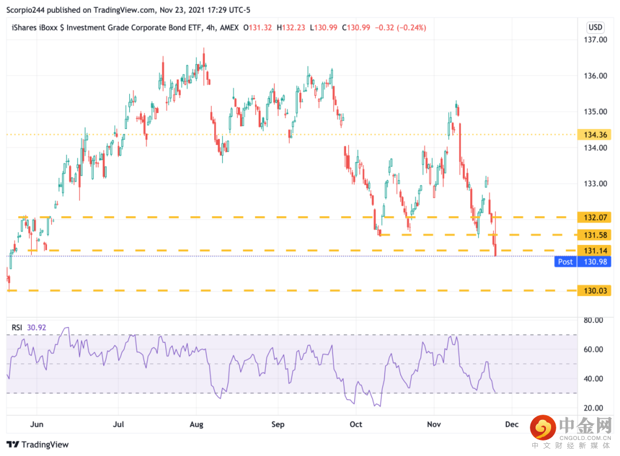
Task: Click the 132.07 orange price label
Action: [594, 217]
